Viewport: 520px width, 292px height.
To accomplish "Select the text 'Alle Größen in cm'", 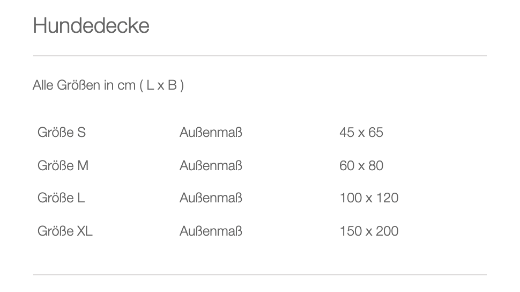I will [84, 85].
